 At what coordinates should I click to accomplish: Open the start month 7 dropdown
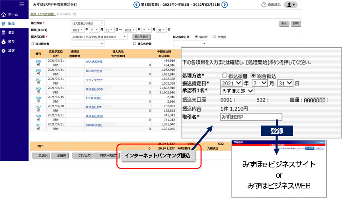coord(94,30)
